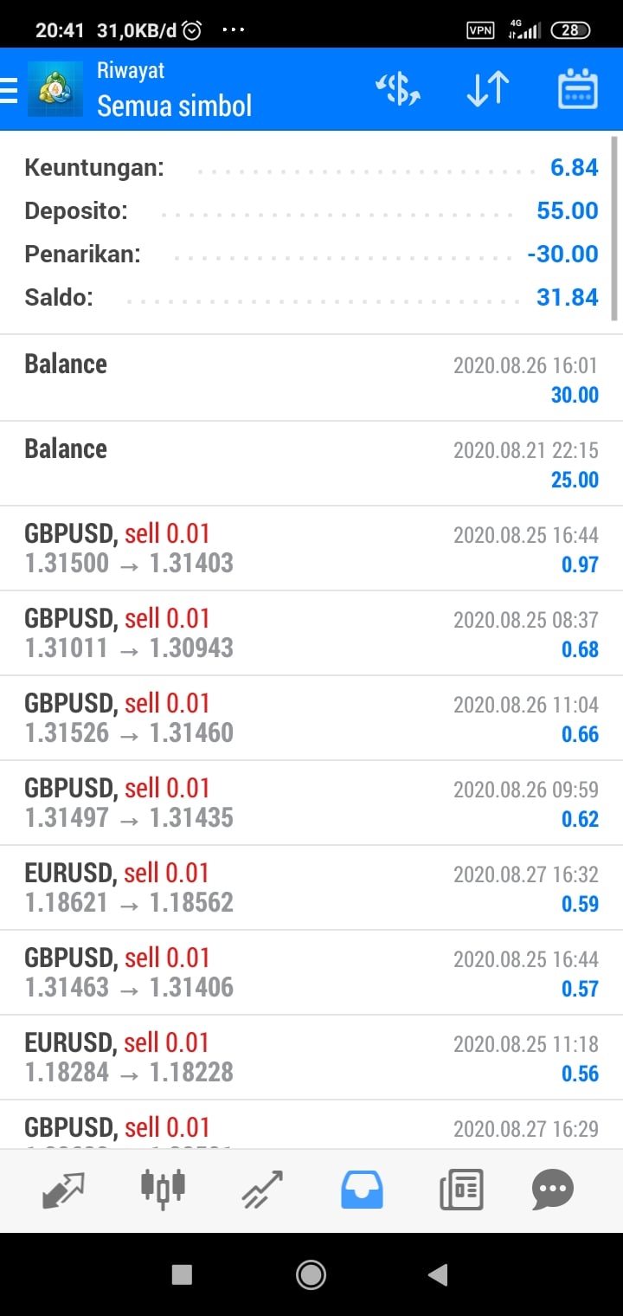Tap the Android back navigation button

[439, 1274]
